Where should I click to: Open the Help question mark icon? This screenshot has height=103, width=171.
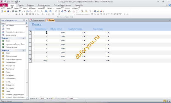click(169, 5)
